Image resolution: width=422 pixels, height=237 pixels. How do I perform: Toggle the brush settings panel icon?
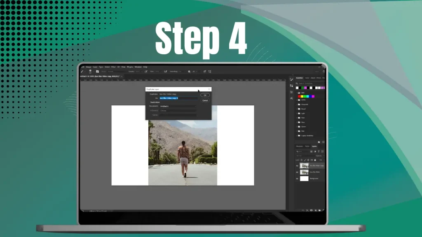pos(97,72)
